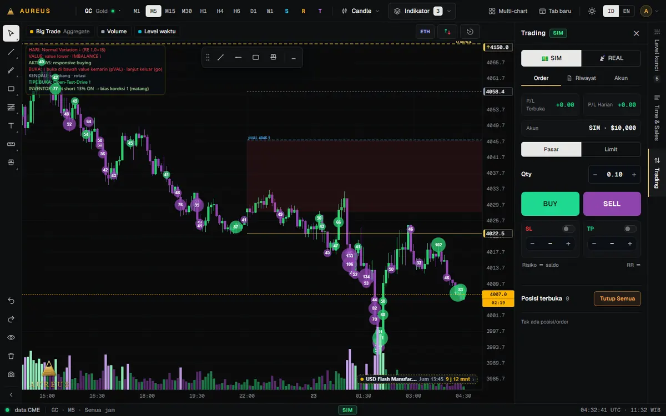Screen dimensions: 666x416
Task: Click the Qty value field 0.10
Action: tap(614, 174)
